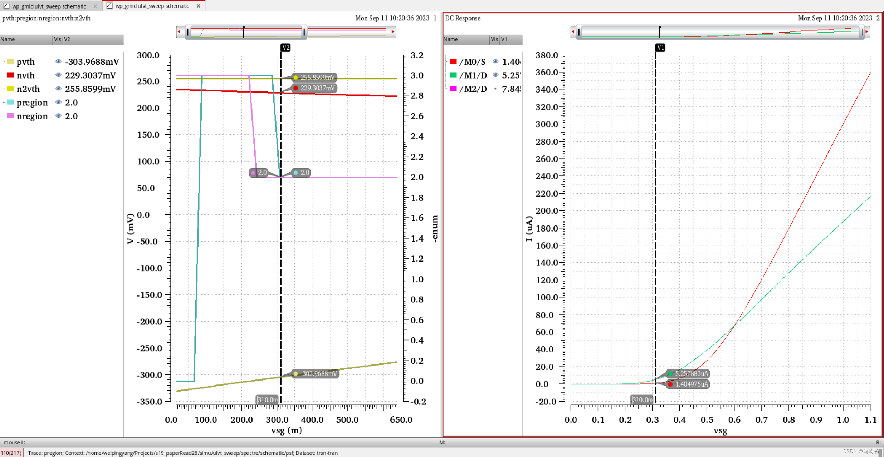The height and width of the screenshot is (457, 884).
Task: Hide the /M0/S trace using eye icon
Action: [x=495, y=61]
